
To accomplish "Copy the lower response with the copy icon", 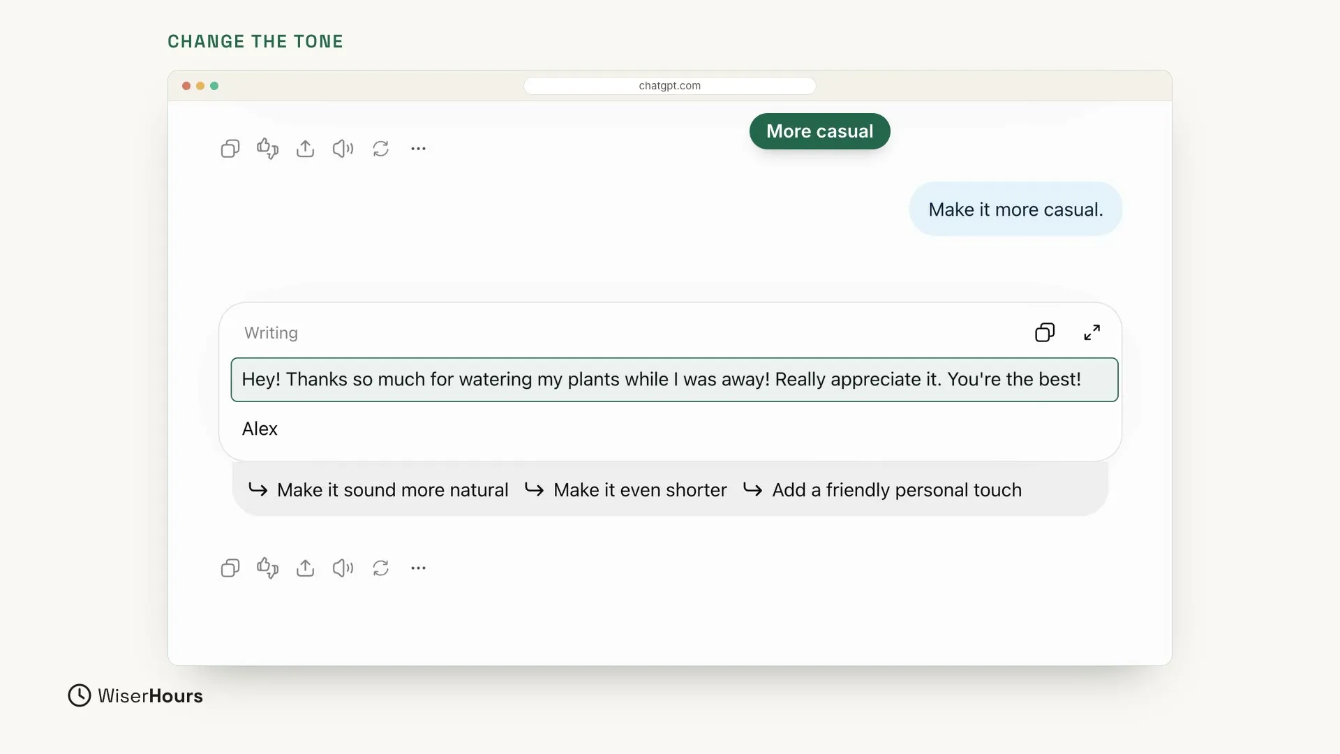I will pos(230,568).
